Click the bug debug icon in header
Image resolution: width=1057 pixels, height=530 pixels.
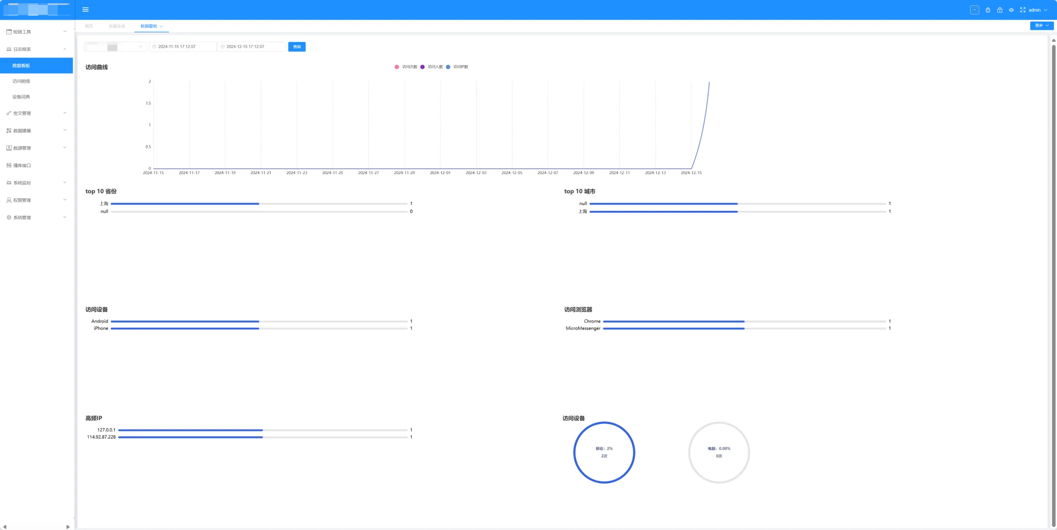[988, 10]
